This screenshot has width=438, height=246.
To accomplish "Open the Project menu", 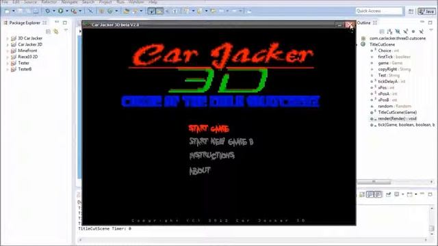I will (105, 1).
